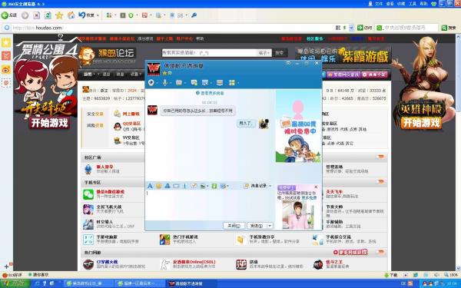The width and height of the screenshot is (461, 288).
Task: Take a screenshot with the screen capture icon
Action: coord(223,186)
